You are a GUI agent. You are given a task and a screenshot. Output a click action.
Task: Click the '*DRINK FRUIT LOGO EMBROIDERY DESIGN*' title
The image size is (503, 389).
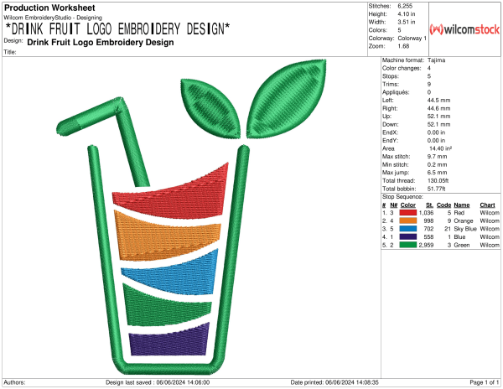click(117, 29)
